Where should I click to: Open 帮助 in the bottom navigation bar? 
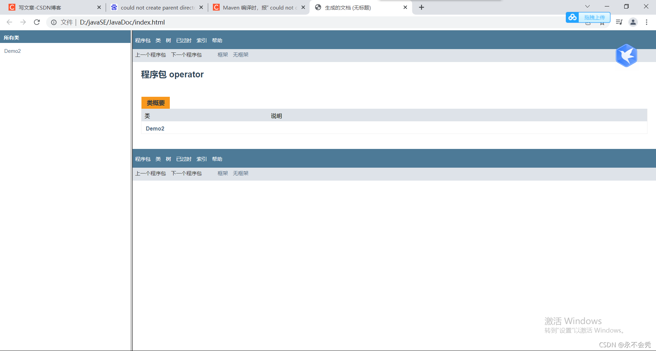click(x=217, y=159)
